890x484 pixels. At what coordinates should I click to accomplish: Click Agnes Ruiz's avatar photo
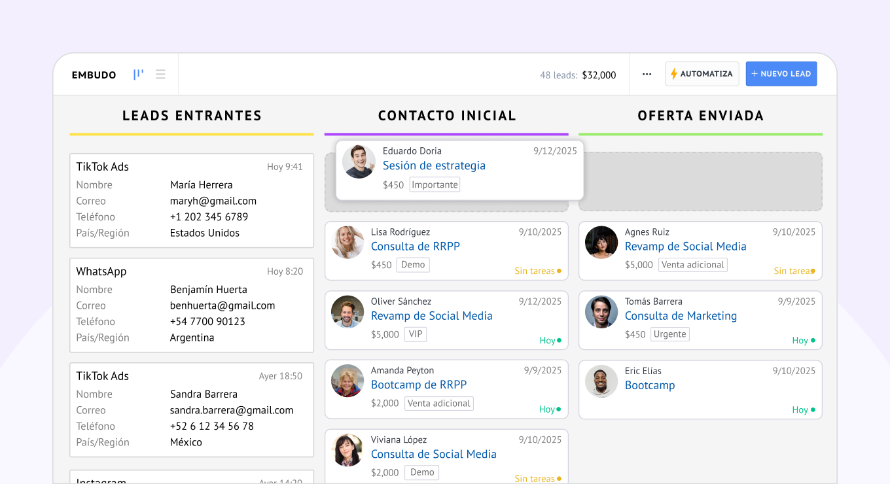point(601,243)
